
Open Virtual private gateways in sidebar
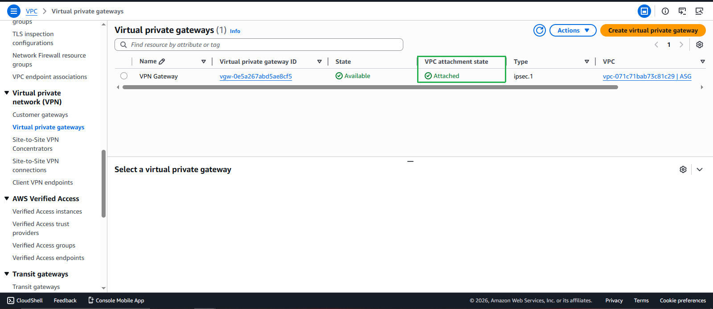(x=48, y=127)
